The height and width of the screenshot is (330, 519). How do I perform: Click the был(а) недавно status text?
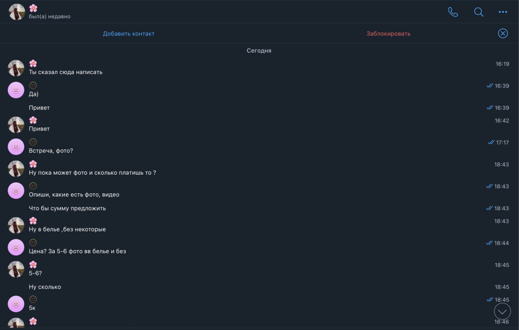50,17
